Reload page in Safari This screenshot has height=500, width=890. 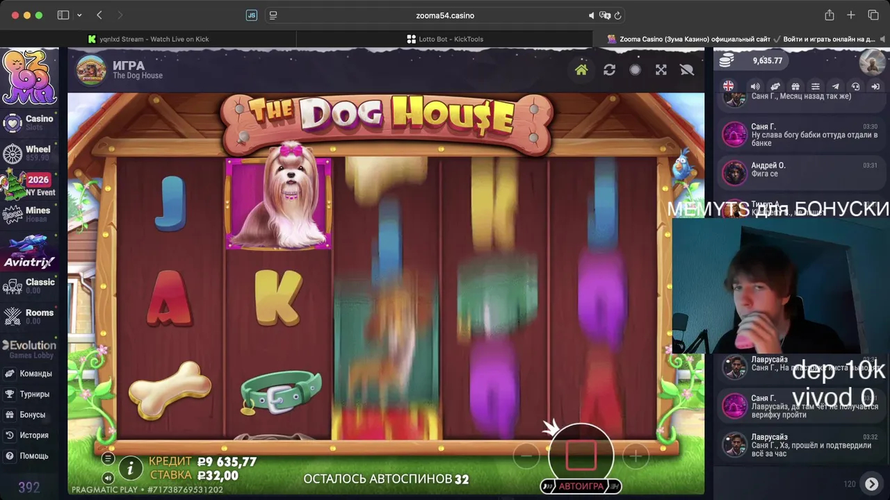[x=617, y=15]
